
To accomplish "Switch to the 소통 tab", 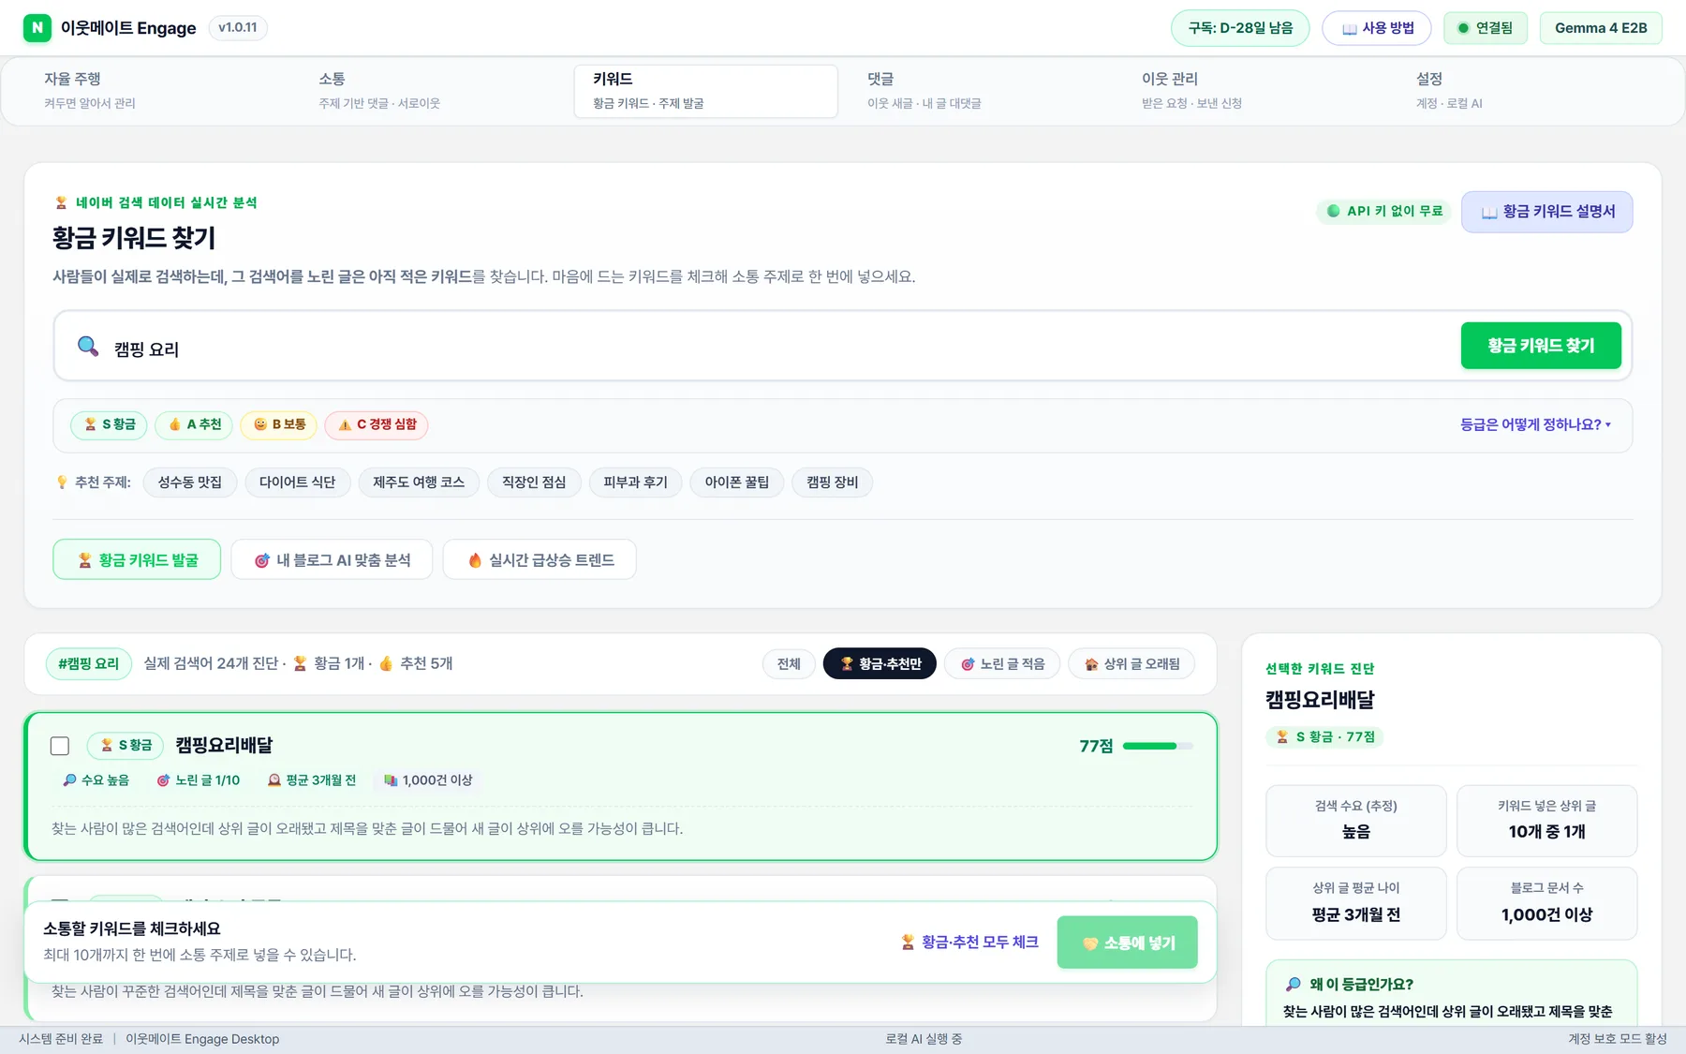I will [432, 91].
